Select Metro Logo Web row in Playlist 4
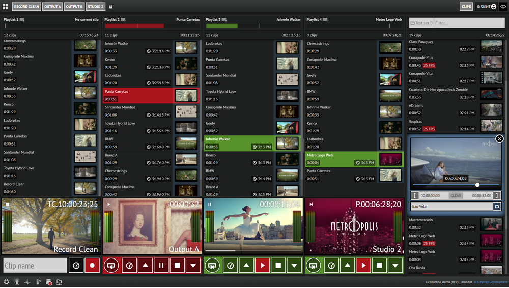509x288 pixels. coord(354,159)
